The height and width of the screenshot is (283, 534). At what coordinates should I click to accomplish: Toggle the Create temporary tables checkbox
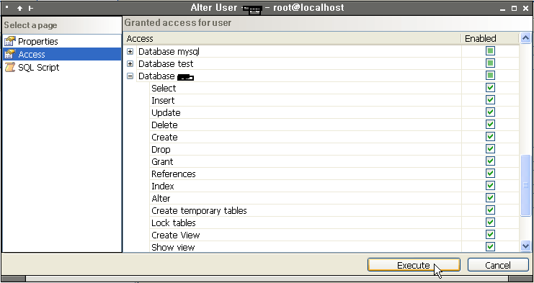coord(490,210)
